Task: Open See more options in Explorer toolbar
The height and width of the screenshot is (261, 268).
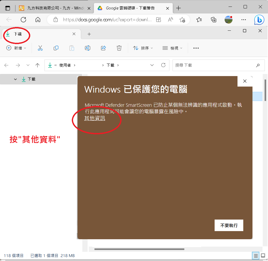Action: click(x=196, y=48)
